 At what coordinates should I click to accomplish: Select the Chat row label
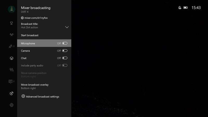tap(24, 58)
